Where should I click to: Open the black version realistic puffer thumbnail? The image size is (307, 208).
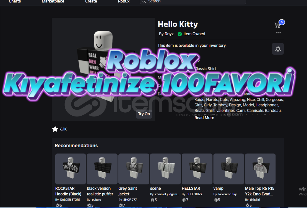102,169
